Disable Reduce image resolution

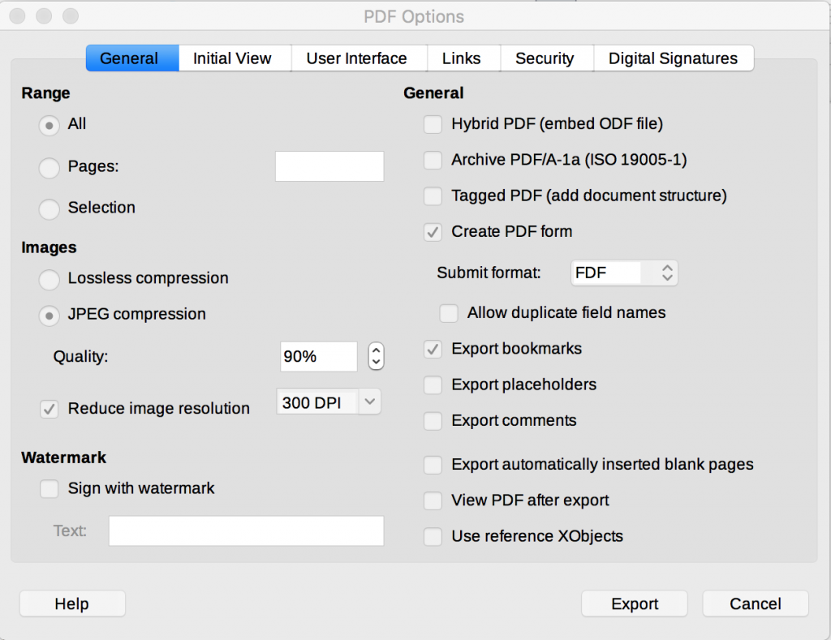(x=49, y=409)
